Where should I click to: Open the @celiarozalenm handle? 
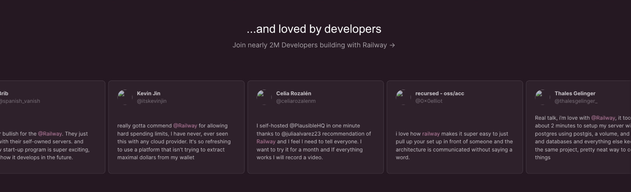pyautogui.click(x=296, y=101)
